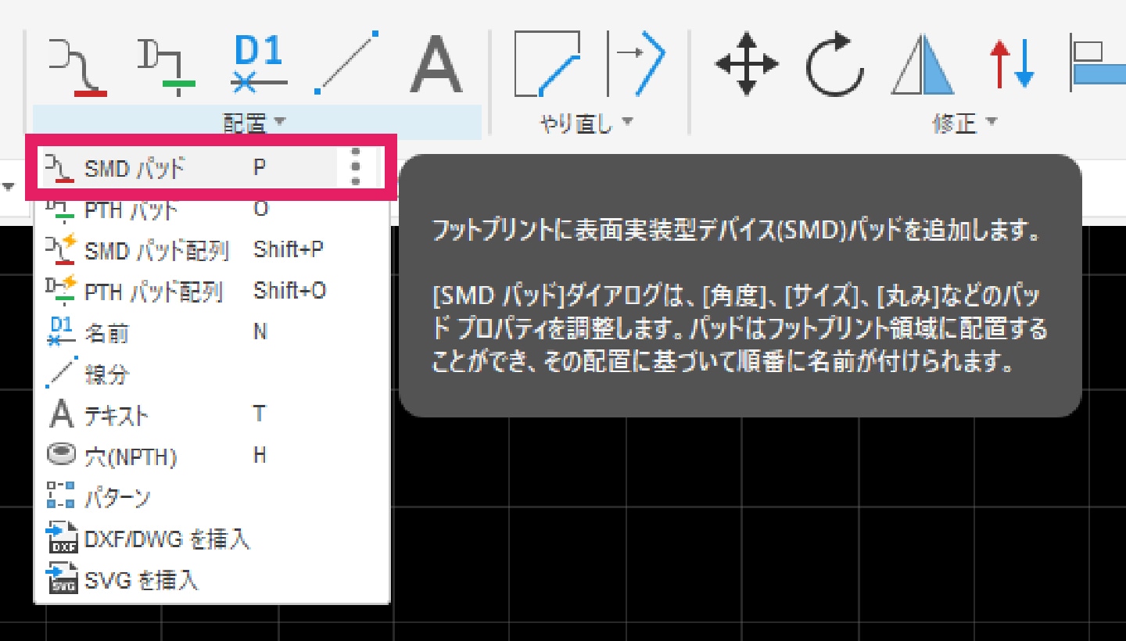Select 穴(NPTH) from the menu
Viewport: 1126px width, 641px height.
click(130, 457)
